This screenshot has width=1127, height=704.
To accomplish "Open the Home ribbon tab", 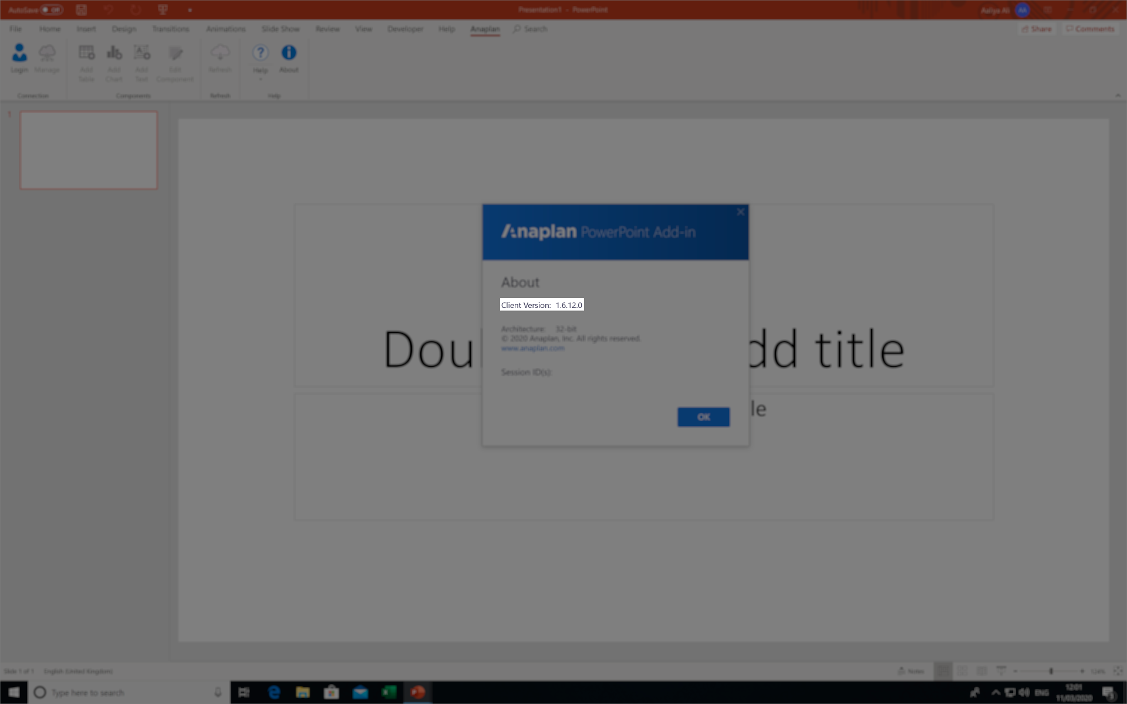I will click(x=50, y=29).
